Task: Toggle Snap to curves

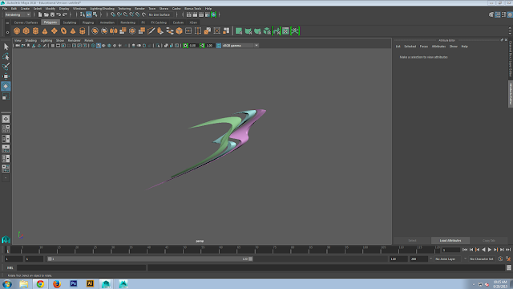Action: (x=119, y=14)
